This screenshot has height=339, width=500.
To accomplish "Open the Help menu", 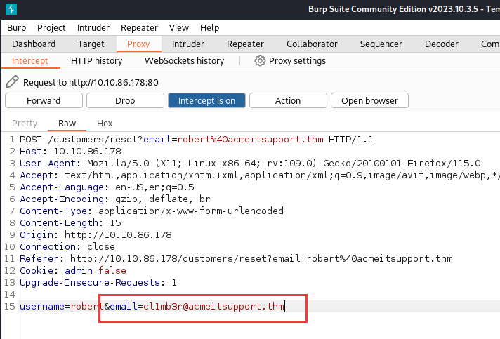I will point(209,27).
